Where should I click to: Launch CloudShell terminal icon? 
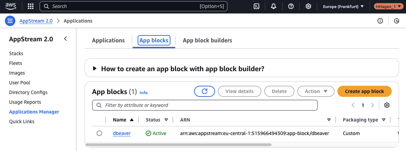tap(256, 7)
